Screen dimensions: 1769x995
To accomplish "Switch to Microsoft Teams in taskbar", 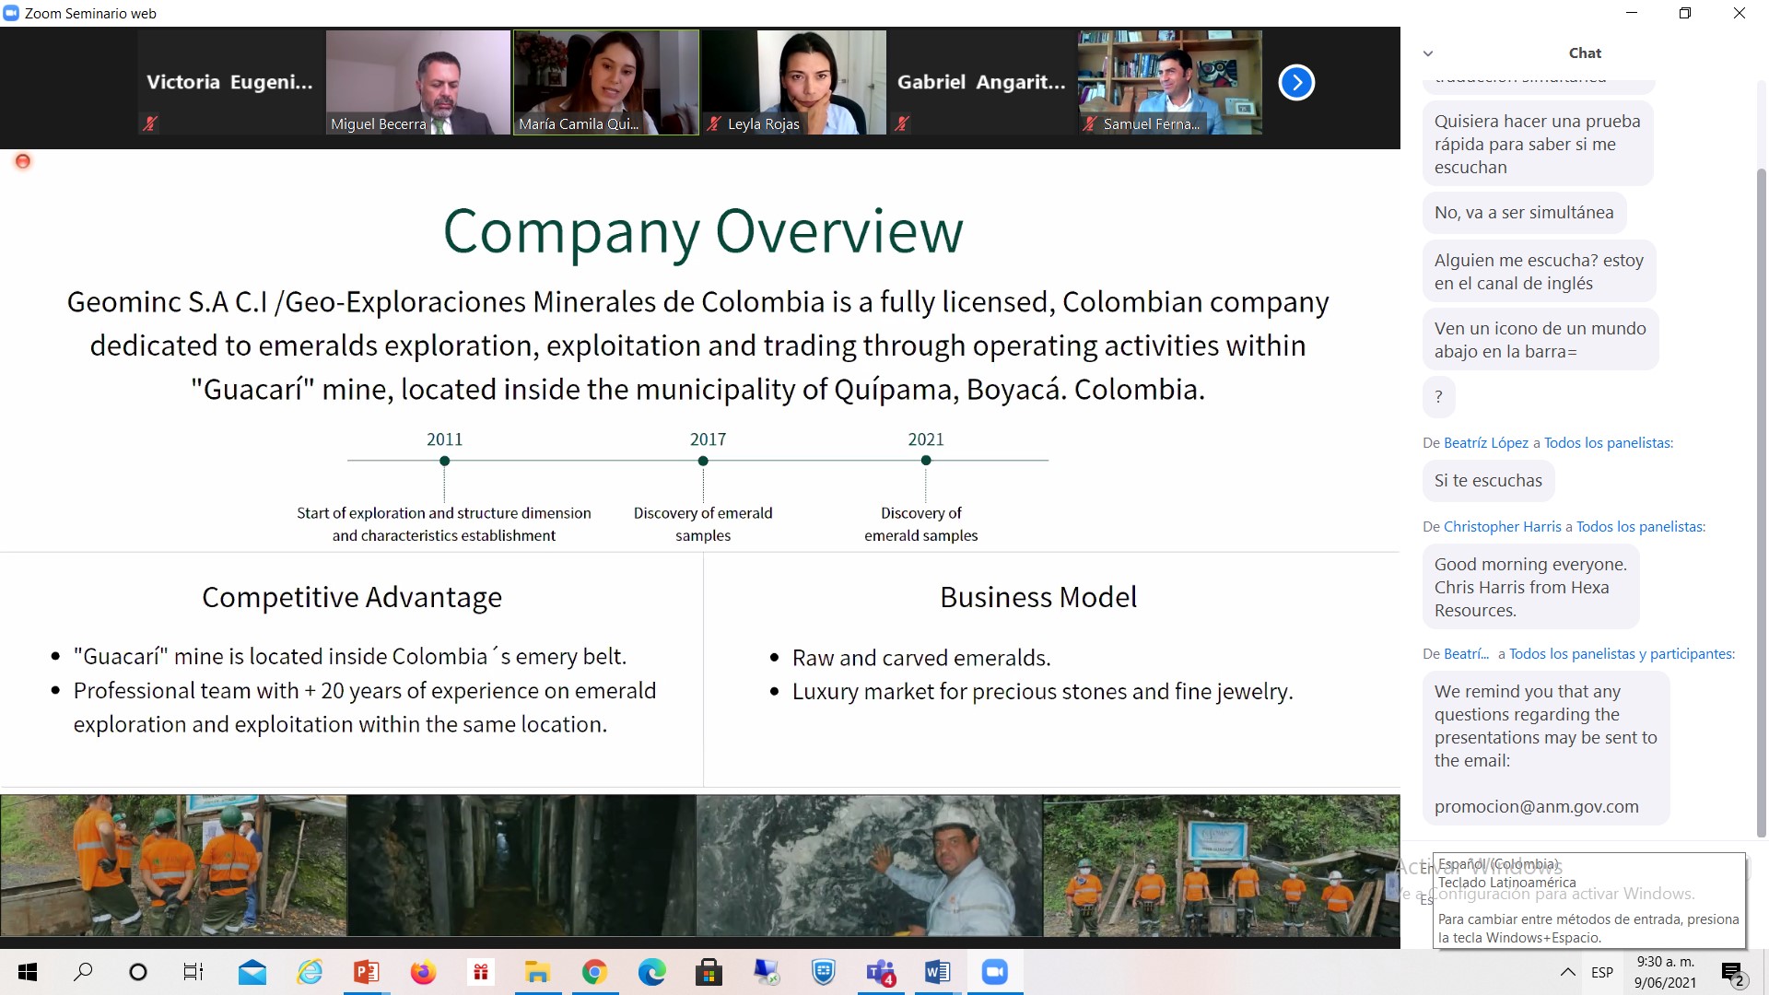I will click(x=881, y=972).
